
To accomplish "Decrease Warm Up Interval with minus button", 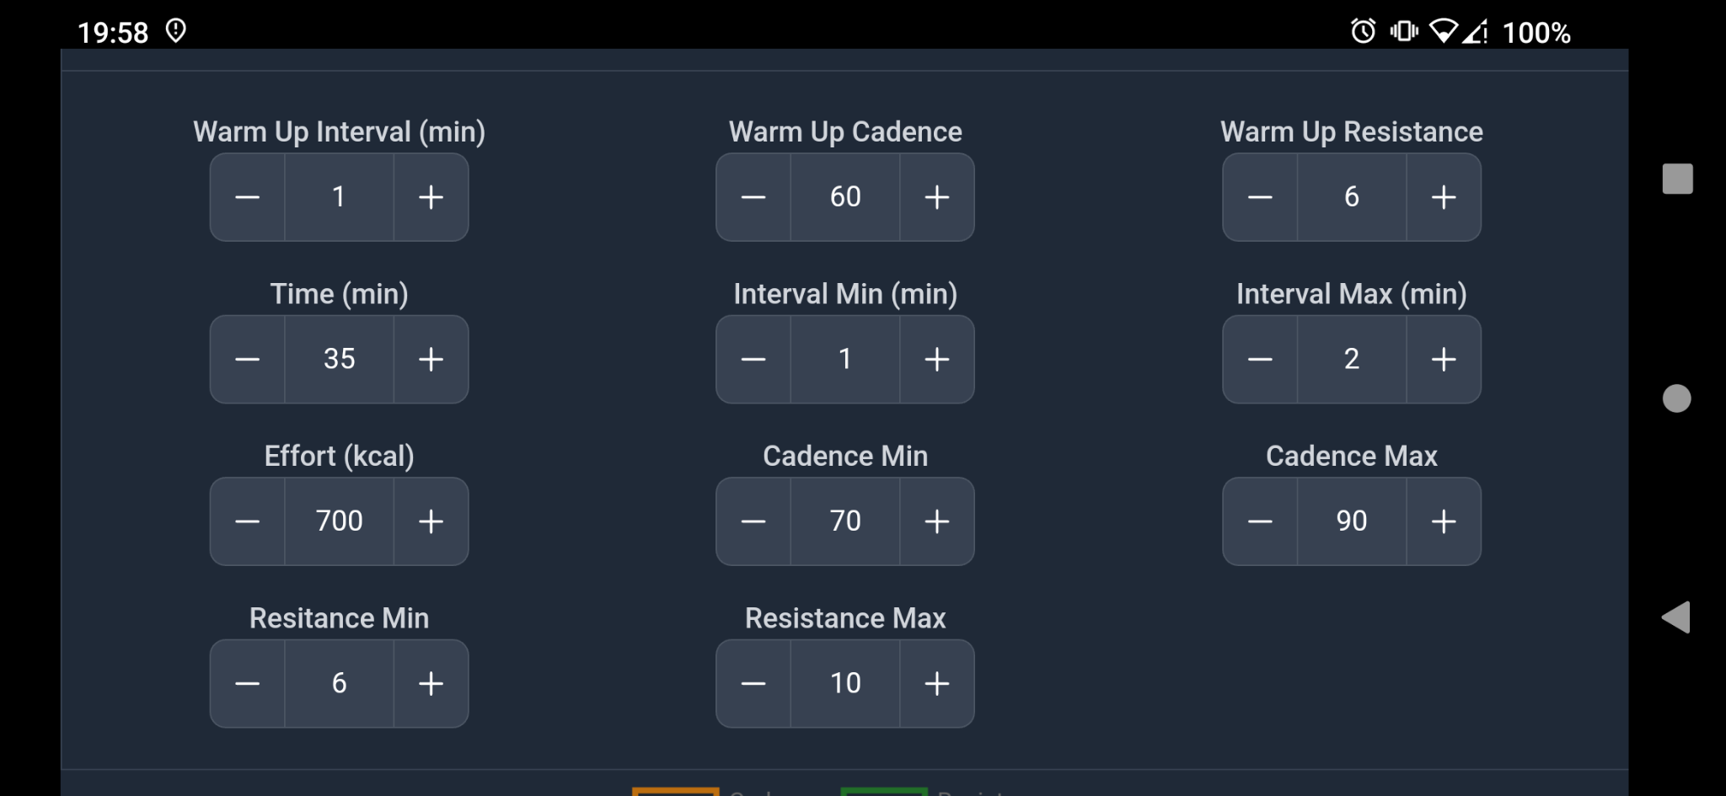I will (247, 197).
